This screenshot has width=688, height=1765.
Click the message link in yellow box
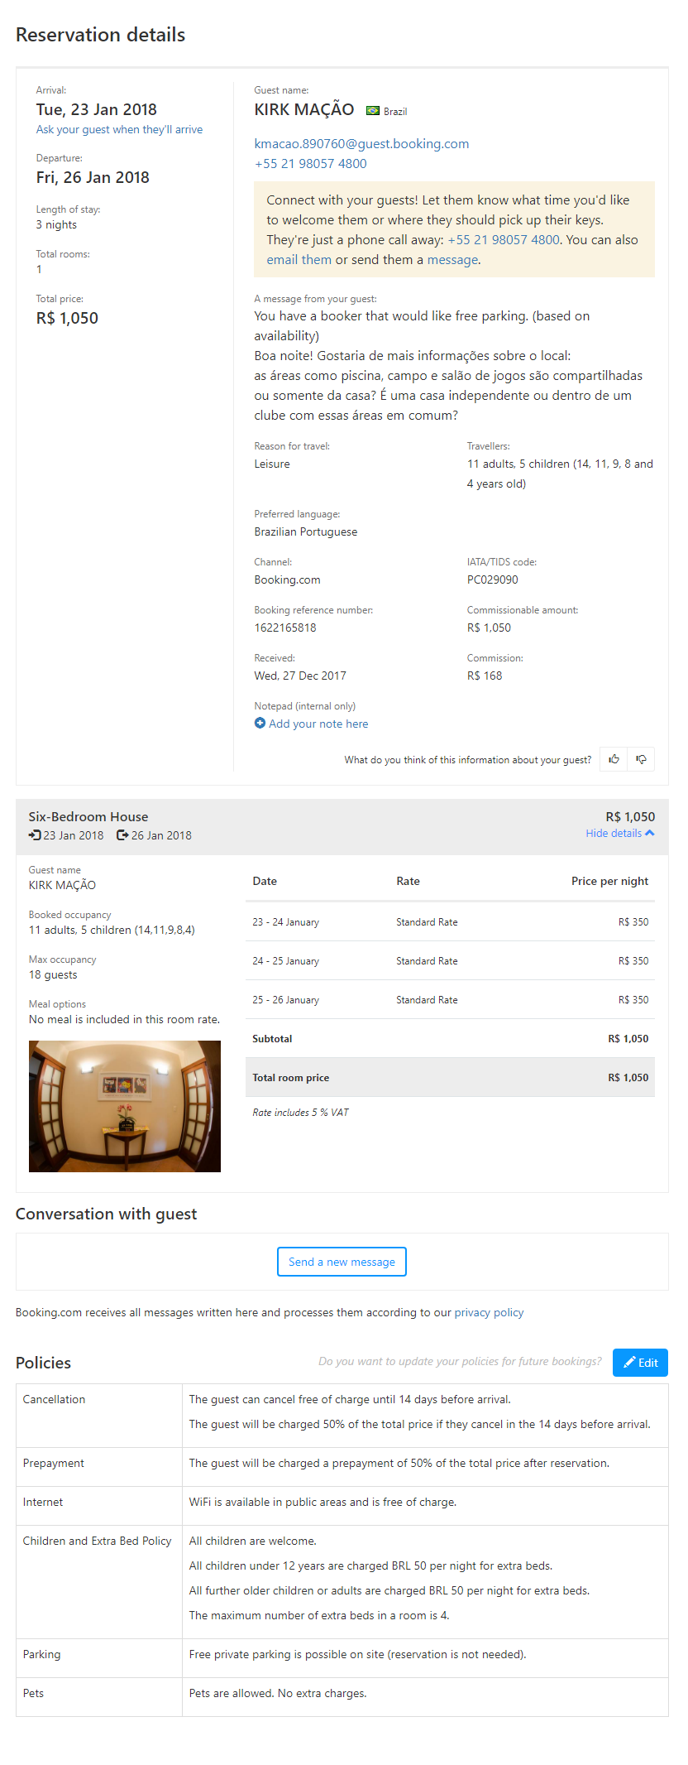tap(452, 259)
